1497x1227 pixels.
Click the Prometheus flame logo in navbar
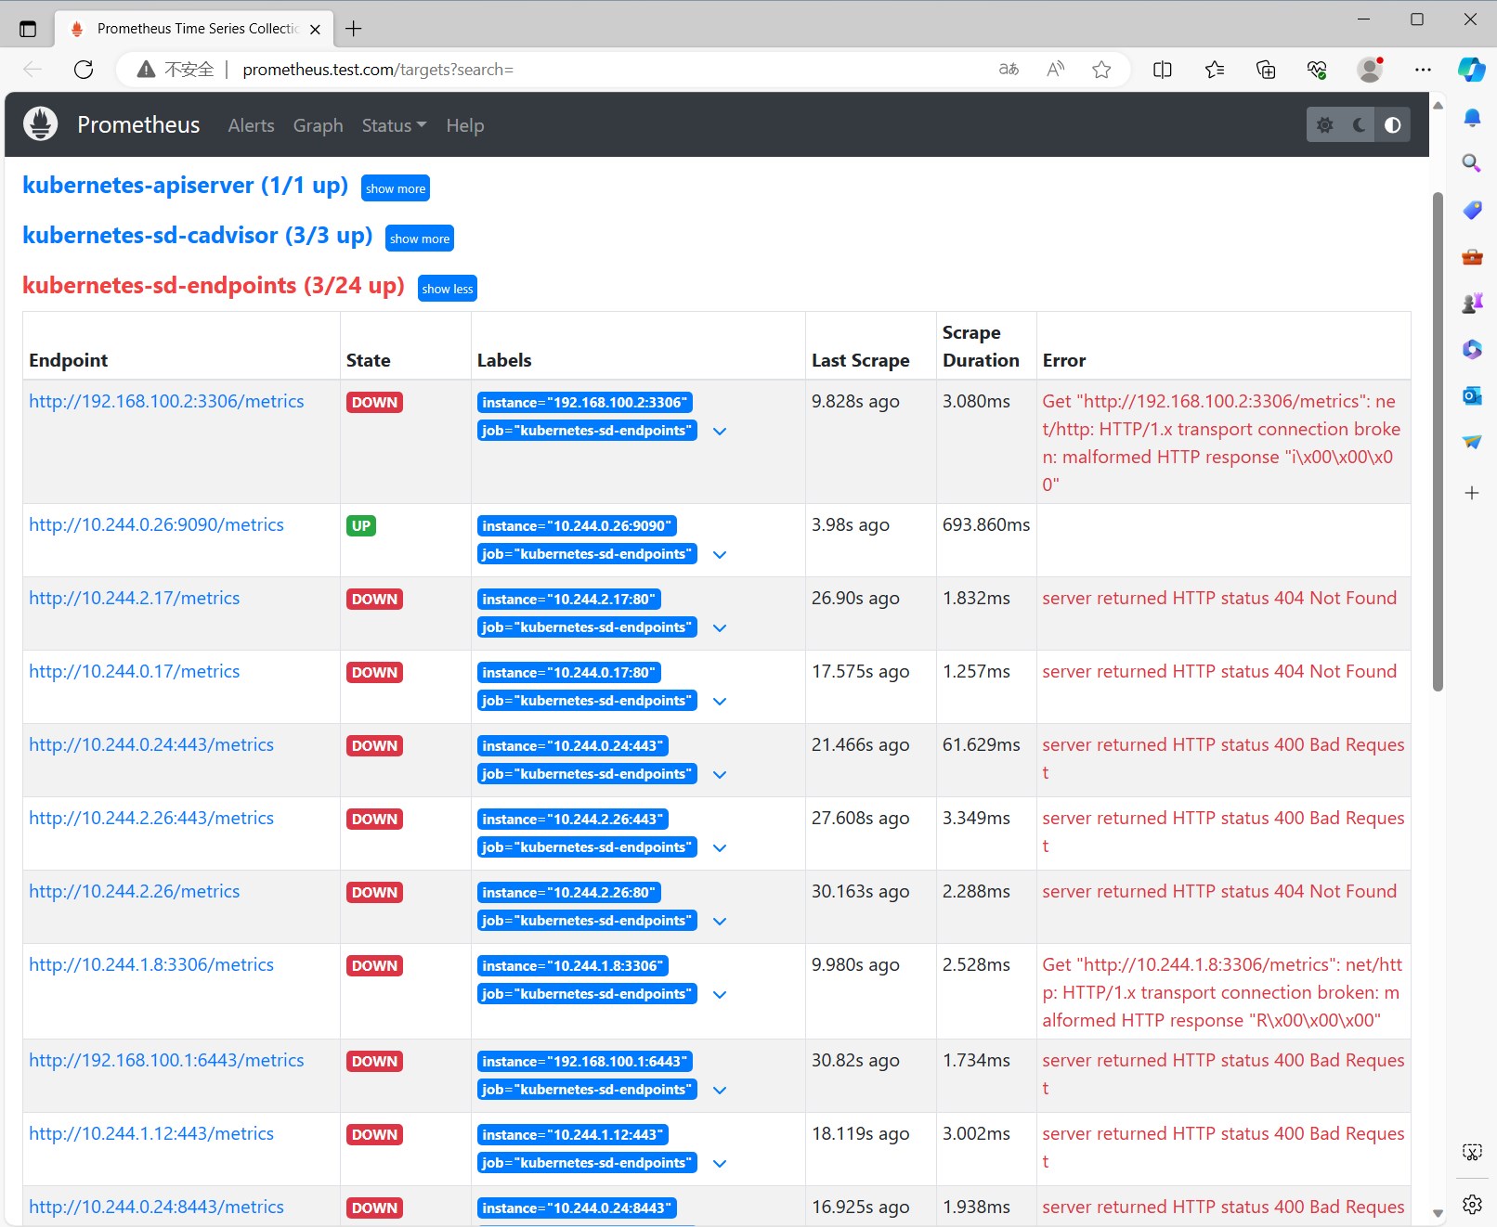pyautogui.click(x=41, y=124)
